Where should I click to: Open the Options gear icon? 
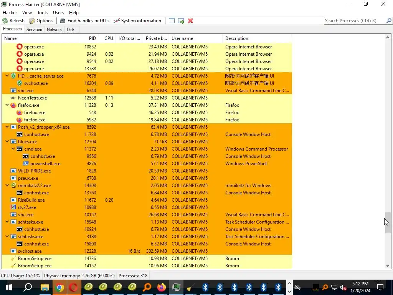(32, 21)
